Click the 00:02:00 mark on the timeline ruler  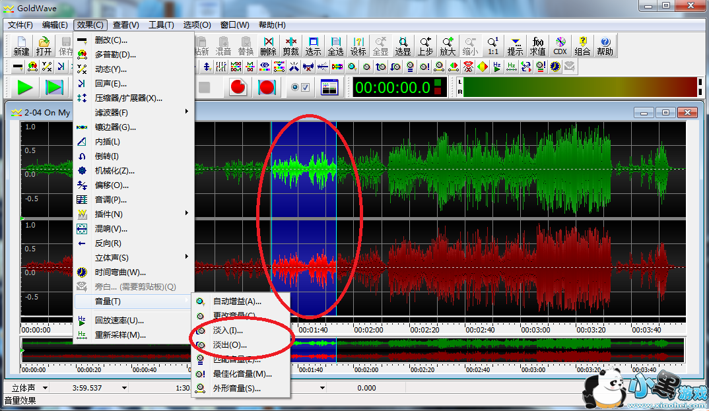click(368, 329)
